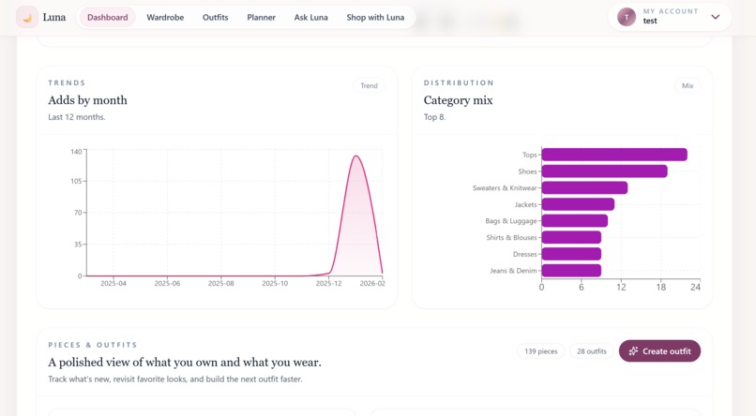Screen dimensions: 756x416
Task: Click the 'A polished view' heading
Action: tap(185, 362)
